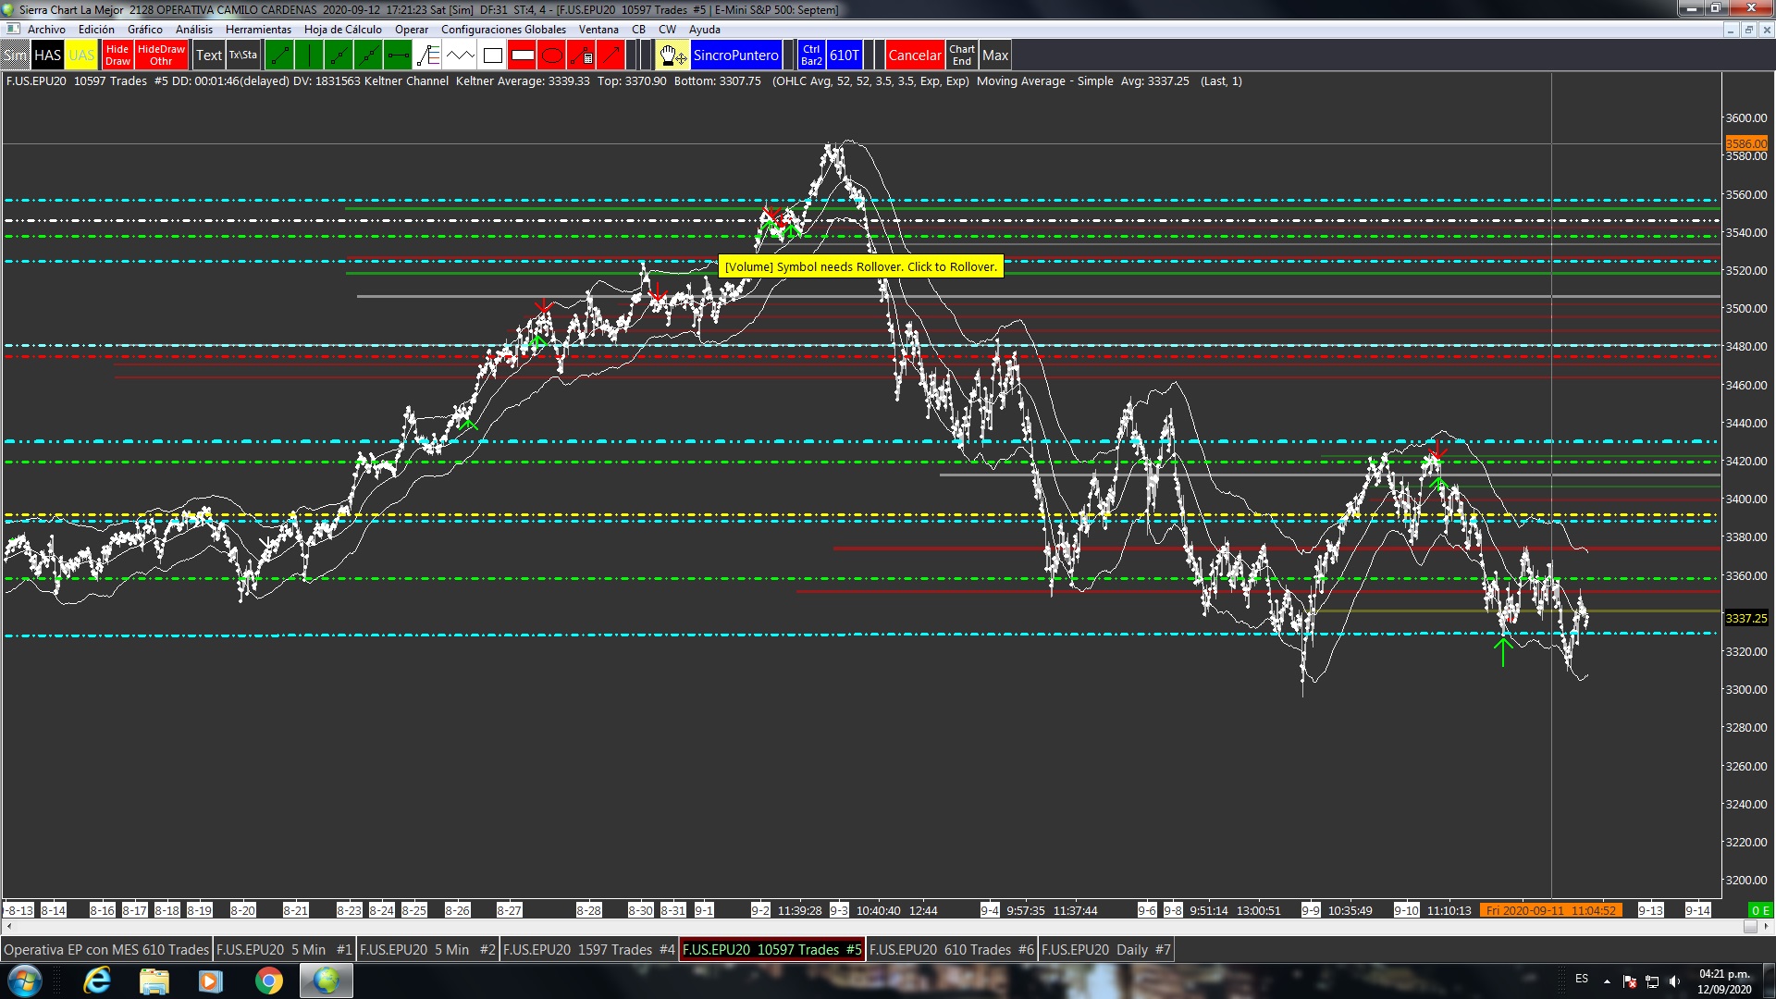The height and width of the screenshot is (999, 1776).
Task: Toggle Hide Draw button
Action: (117, 55)
